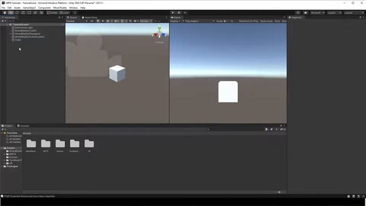Image resolution: width=366 pixels, height=206 pixels.
Task: Open custom editor tools icon
Action: [x=42, y=13]
